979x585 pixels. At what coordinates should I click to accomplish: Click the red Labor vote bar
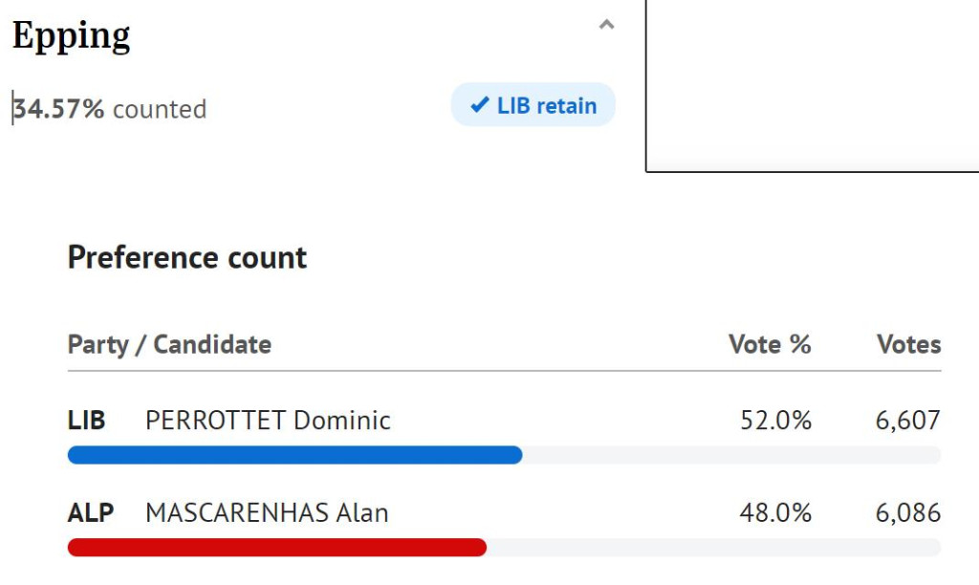276,548
